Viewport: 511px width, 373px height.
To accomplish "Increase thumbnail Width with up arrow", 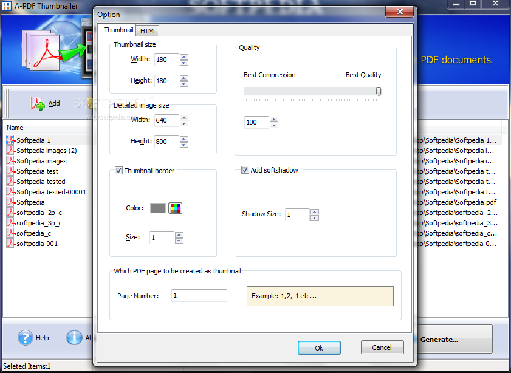I will 184,56.
